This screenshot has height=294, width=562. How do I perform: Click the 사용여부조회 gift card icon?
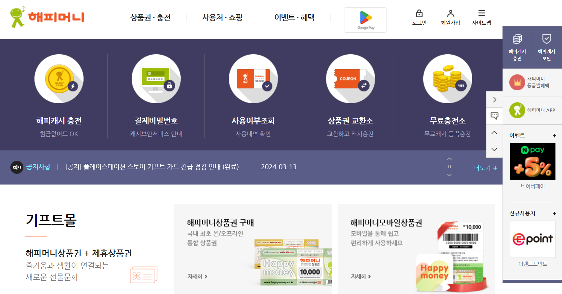coord(253,79)
